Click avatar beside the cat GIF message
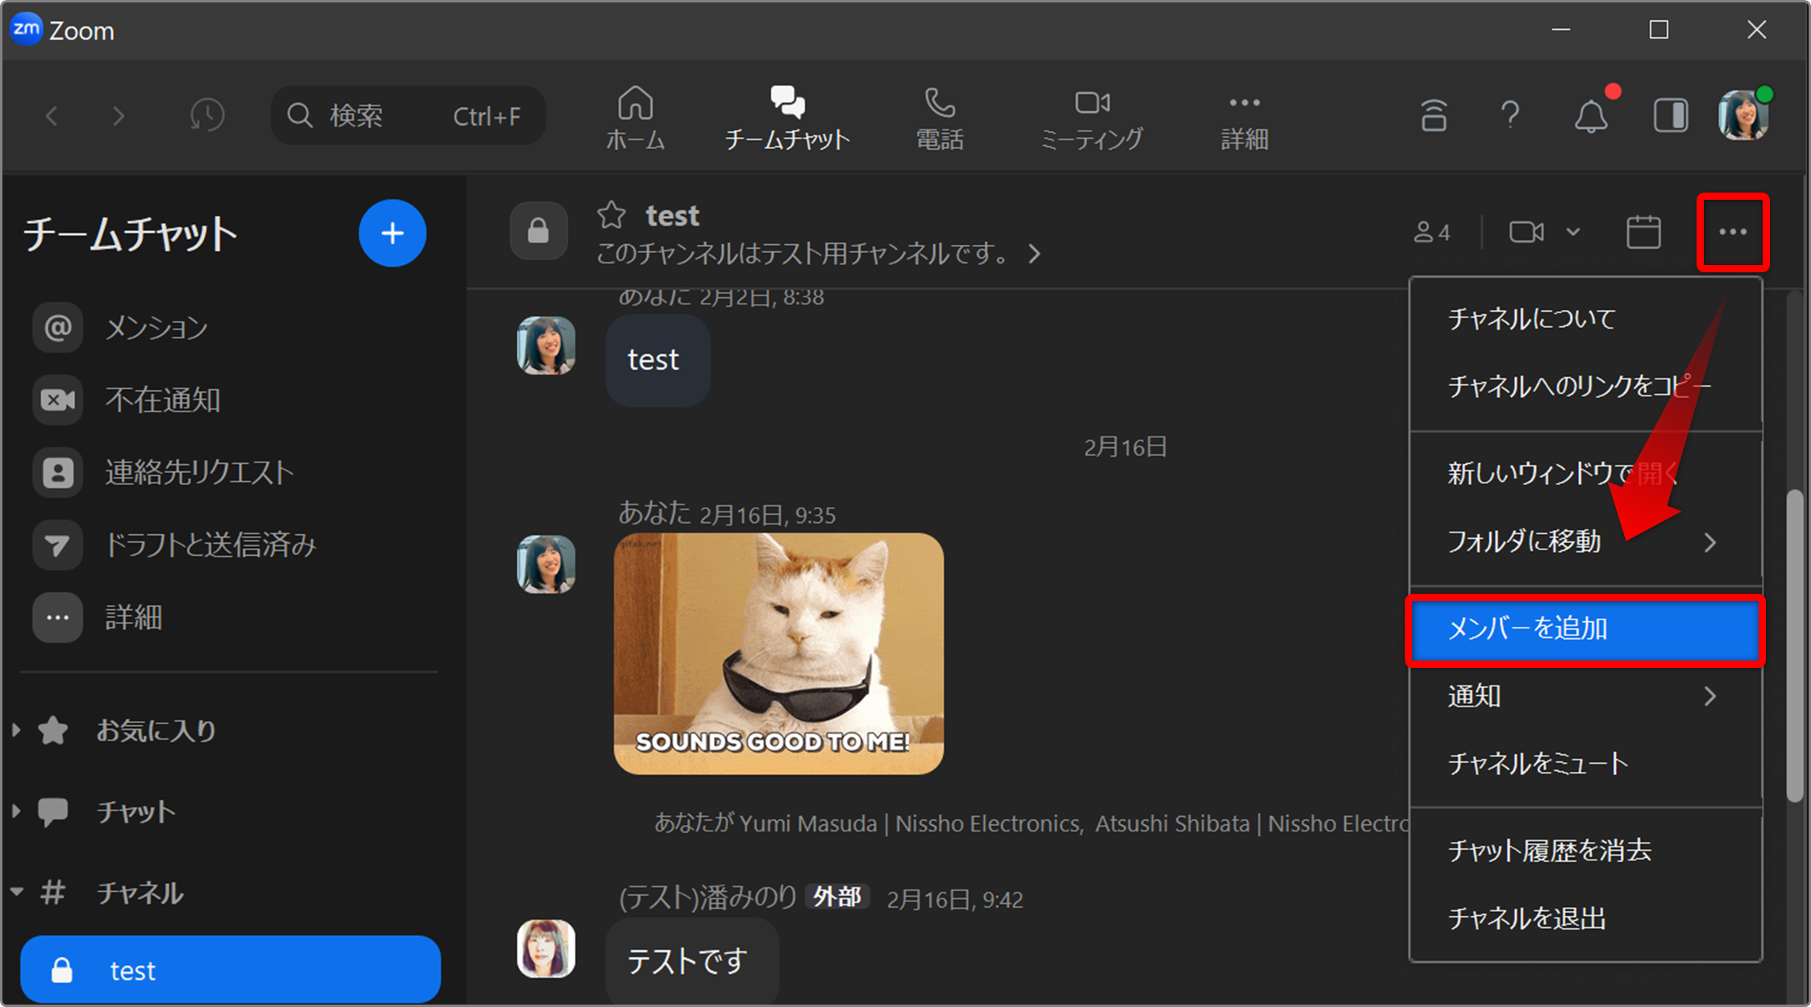Image resolution: width=1811 pixels, height=1007 pixels. pyautogui.click(x=546, y=564)
